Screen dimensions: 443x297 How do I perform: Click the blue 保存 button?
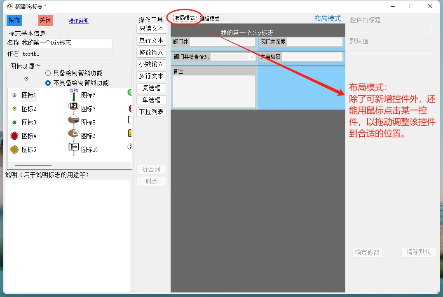point(14,21)
